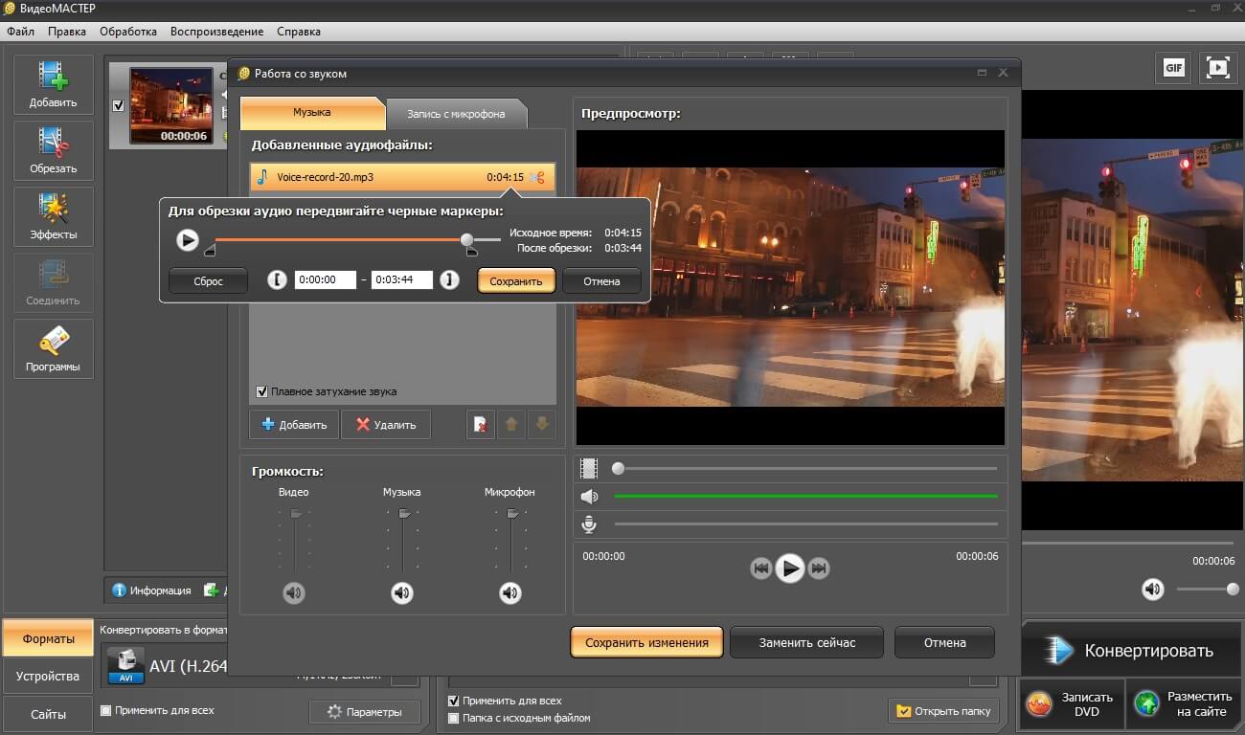Play the audio trim preview
The image size is (1245, 735).
coord(188,240)
